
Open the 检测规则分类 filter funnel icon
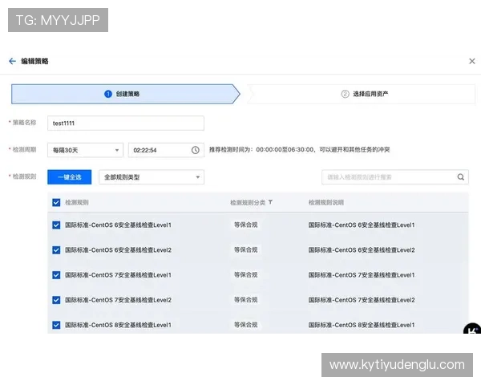270,202
